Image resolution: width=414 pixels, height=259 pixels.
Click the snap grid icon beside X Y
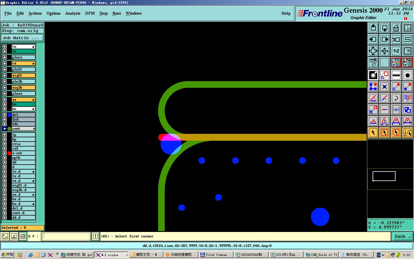(x=23, y=236)
